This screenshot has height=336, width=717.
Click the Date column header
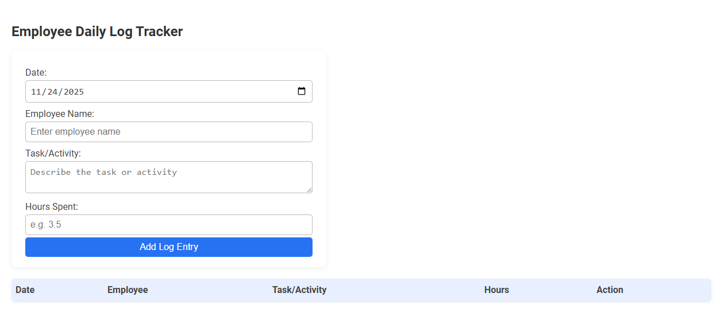25,290
